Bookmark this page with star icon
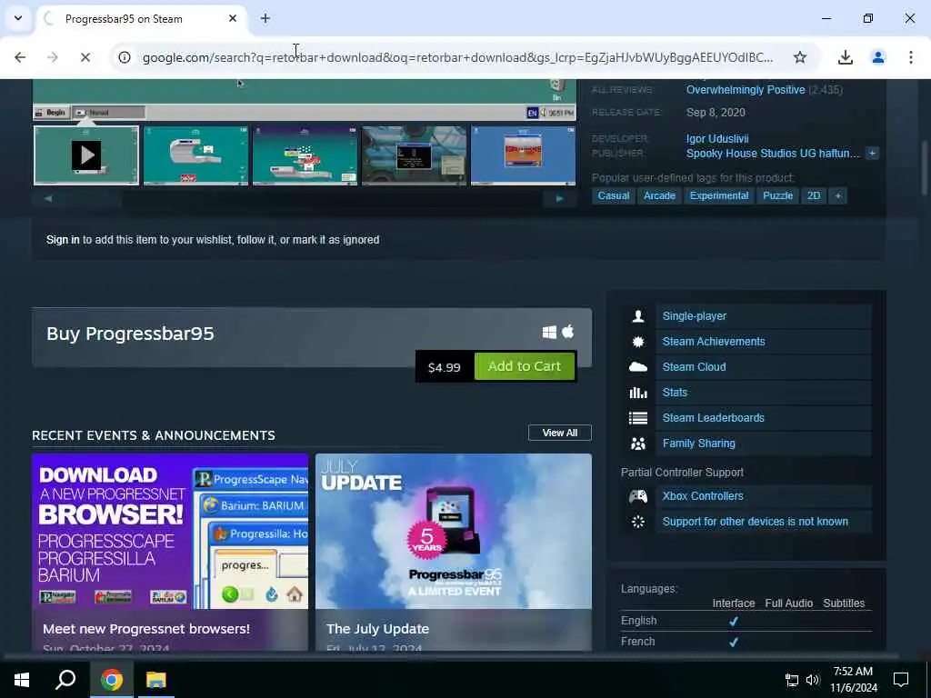This screenshot has height=698, width=931. click(800, 57)
